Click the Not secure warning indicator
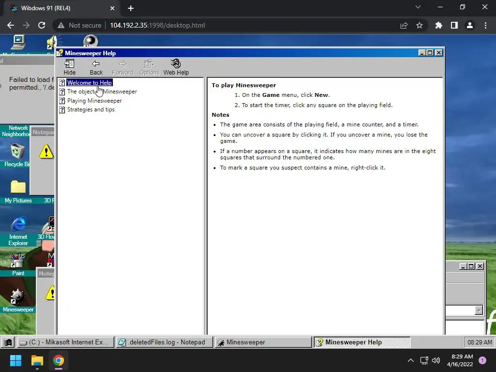 coord(79,25)
